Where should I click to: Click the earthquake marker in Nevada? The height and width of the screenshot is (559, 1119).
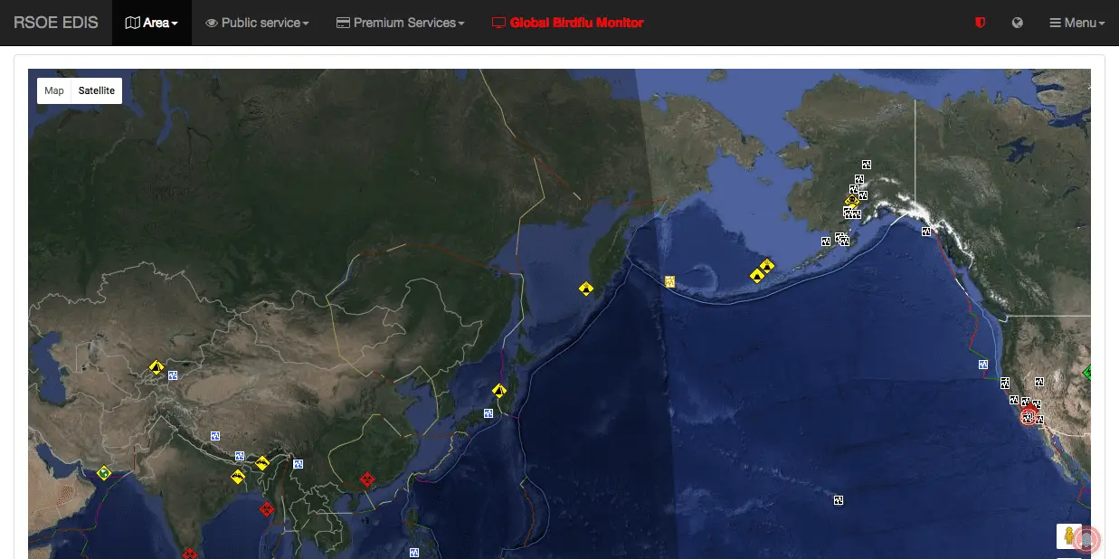(1039, 382)
